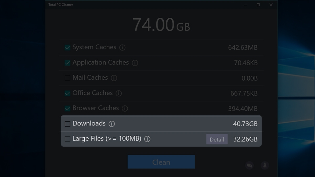Click the 40.73GB Downloads size
This screenshot has height=177, width=315.
click(245, 124)
